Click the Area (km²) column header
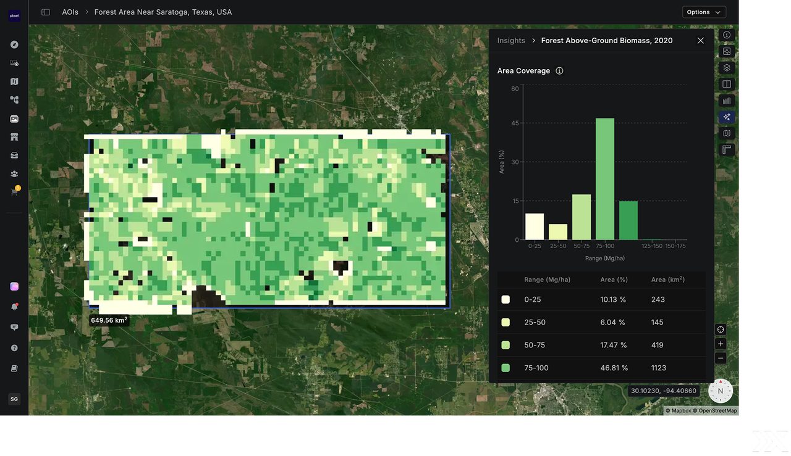This screenshot has width=791, height=456. (668, 280)
